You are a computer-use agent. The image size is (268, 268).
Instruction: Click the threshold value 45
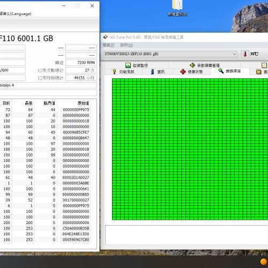pos(53,132)
